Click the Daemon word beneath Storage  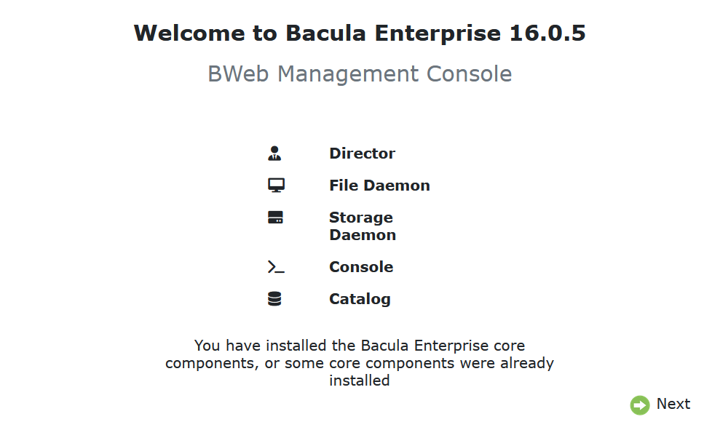[x=363, y=235]
